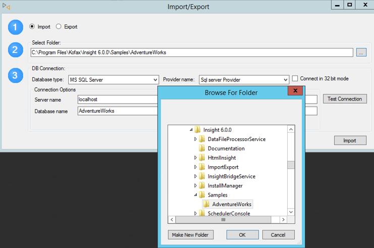Expand the ImportExport folder node

[x=196, y=167]
